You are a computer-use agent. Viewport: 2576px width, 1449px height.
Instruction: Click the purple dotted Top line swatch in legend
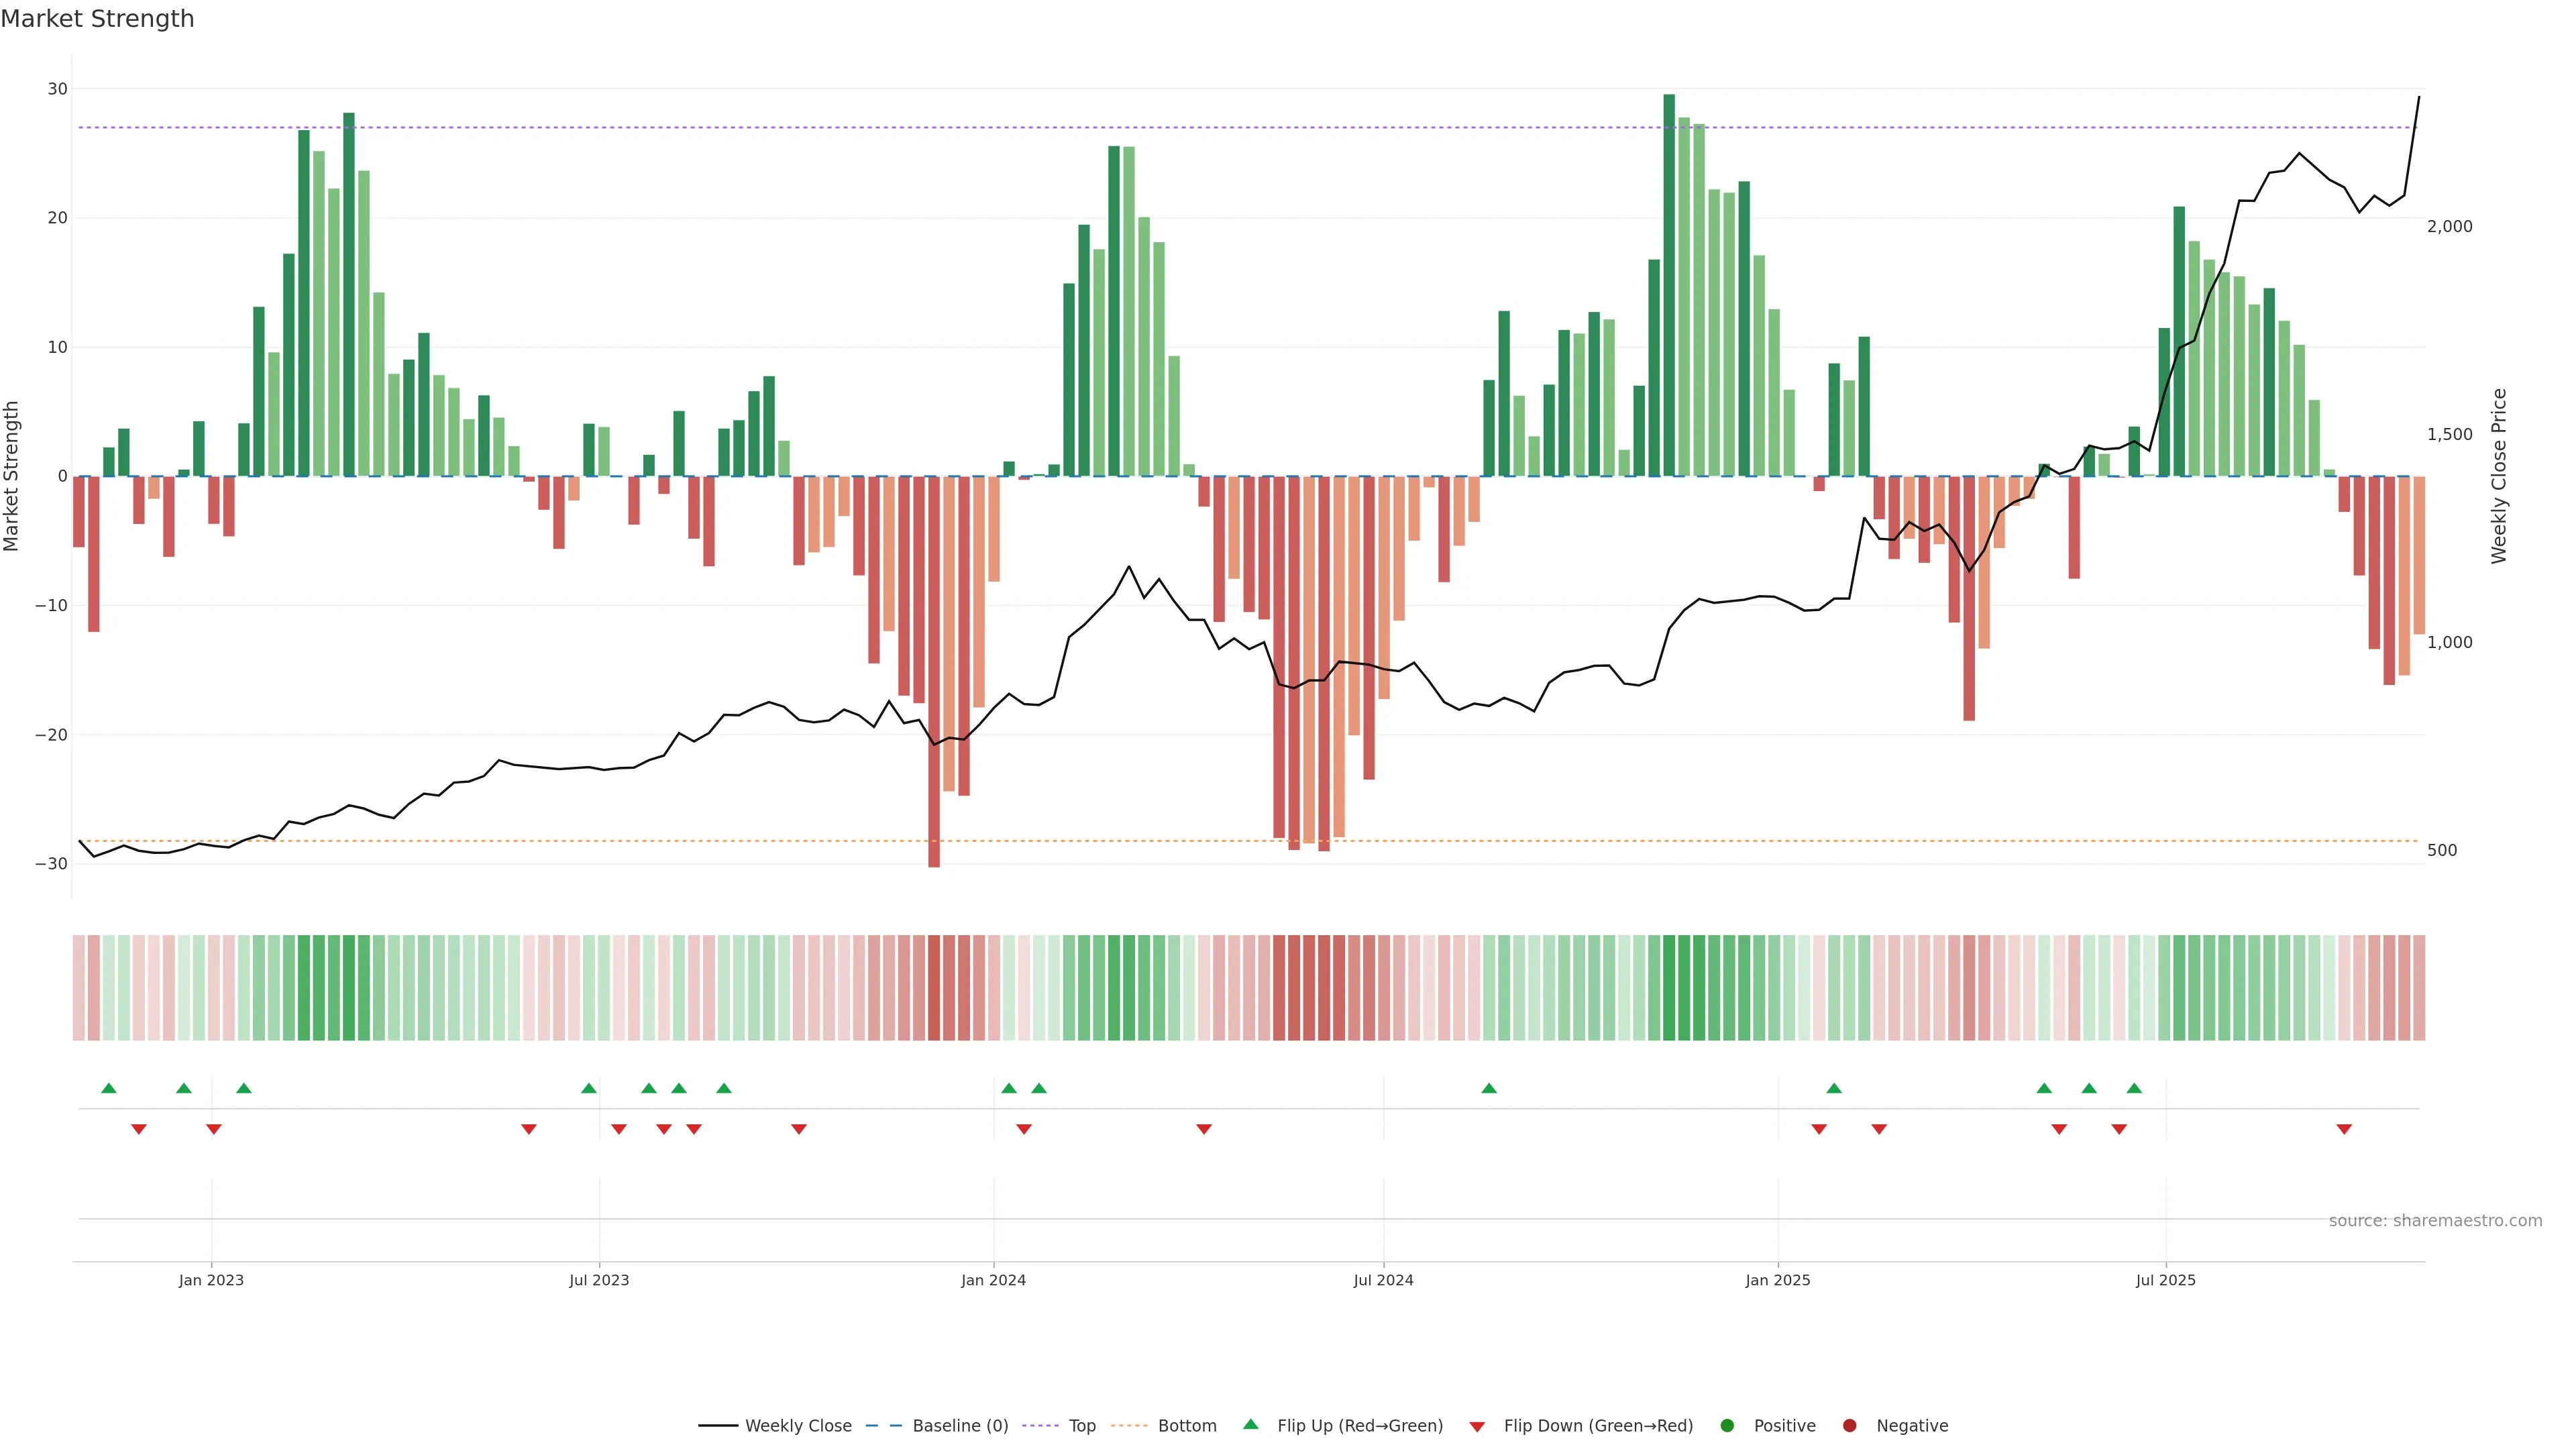[x=1042, y=1426]
